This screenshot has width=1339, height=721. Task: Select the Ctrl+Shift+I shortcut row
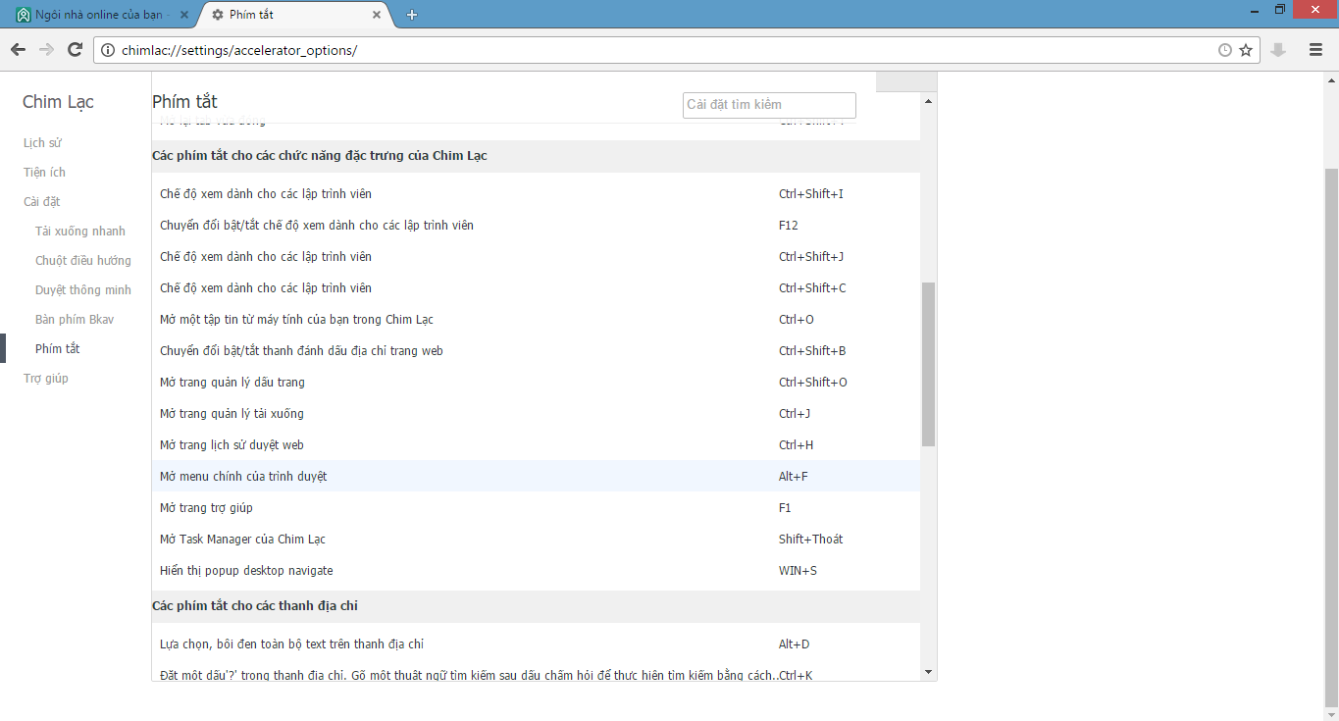tap(536, 194)
